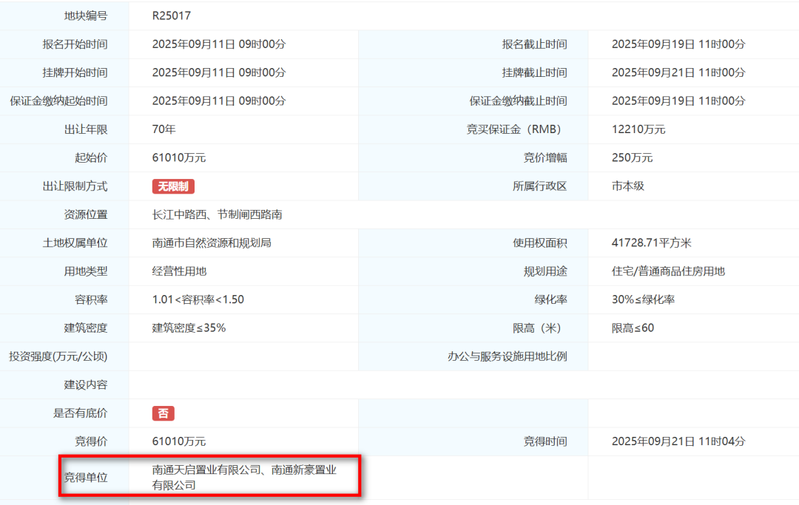Image resolution: width=799 pixels, height=505 pixels.
Task: Click the 住宅/普通商品住房用地 value
Action: click(x=668, y=271)
